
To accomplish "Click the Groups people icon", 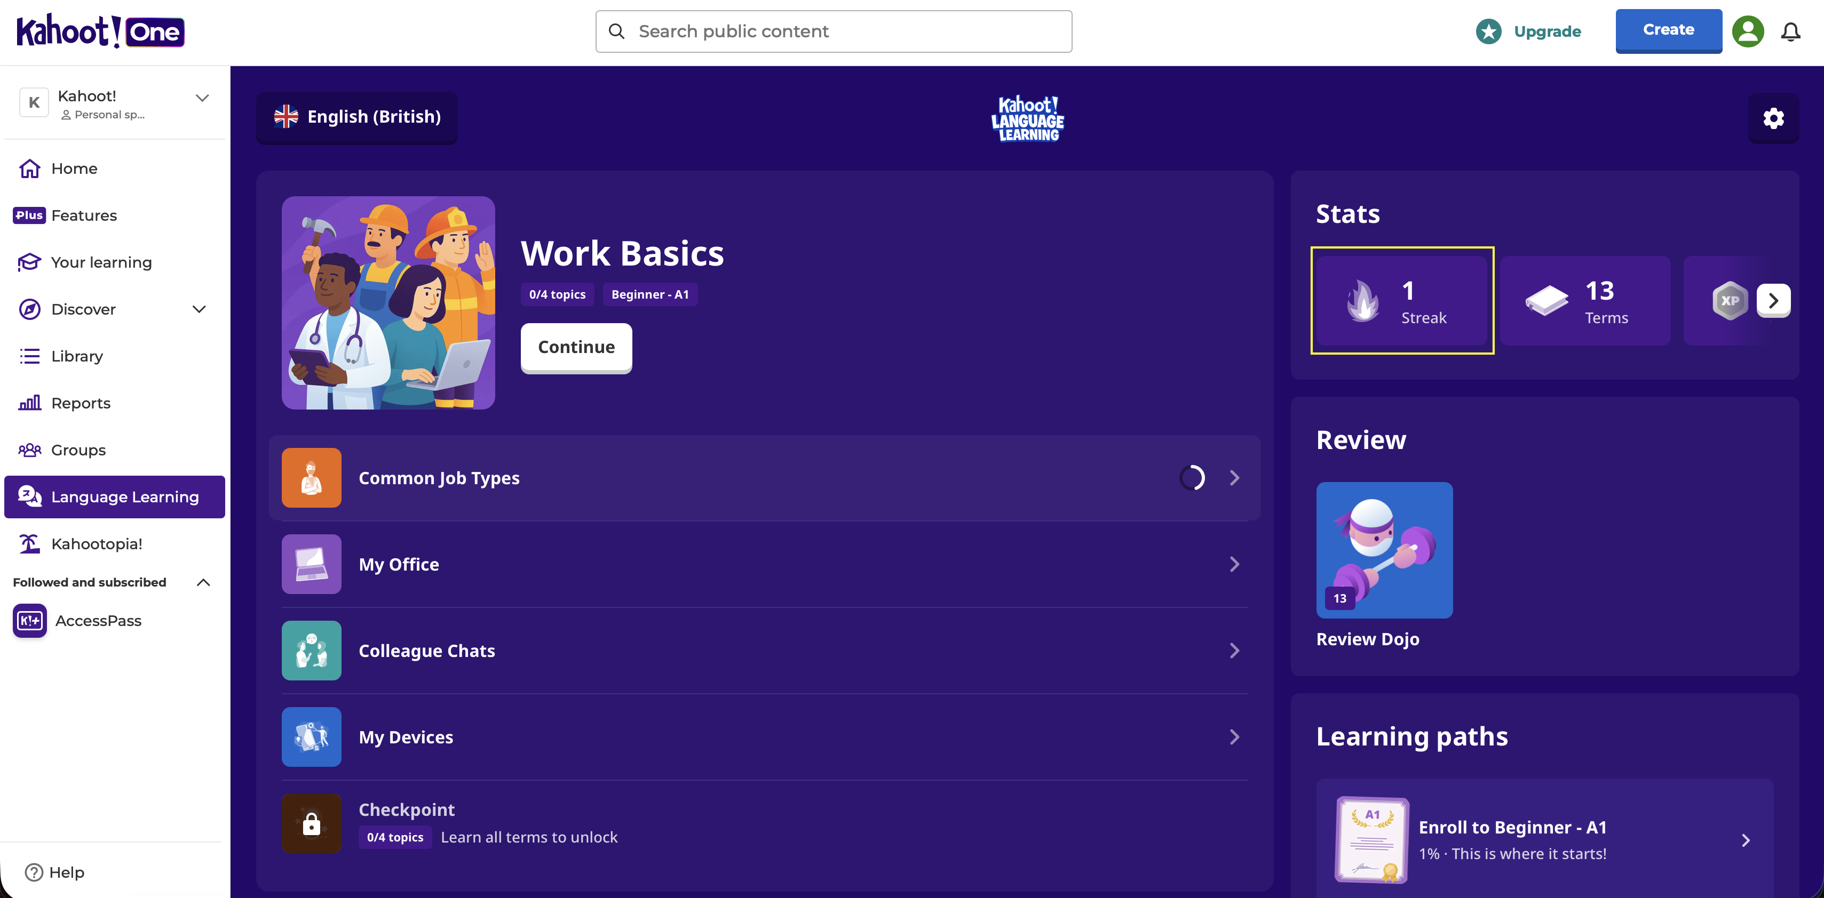I will tap(30, 450).
